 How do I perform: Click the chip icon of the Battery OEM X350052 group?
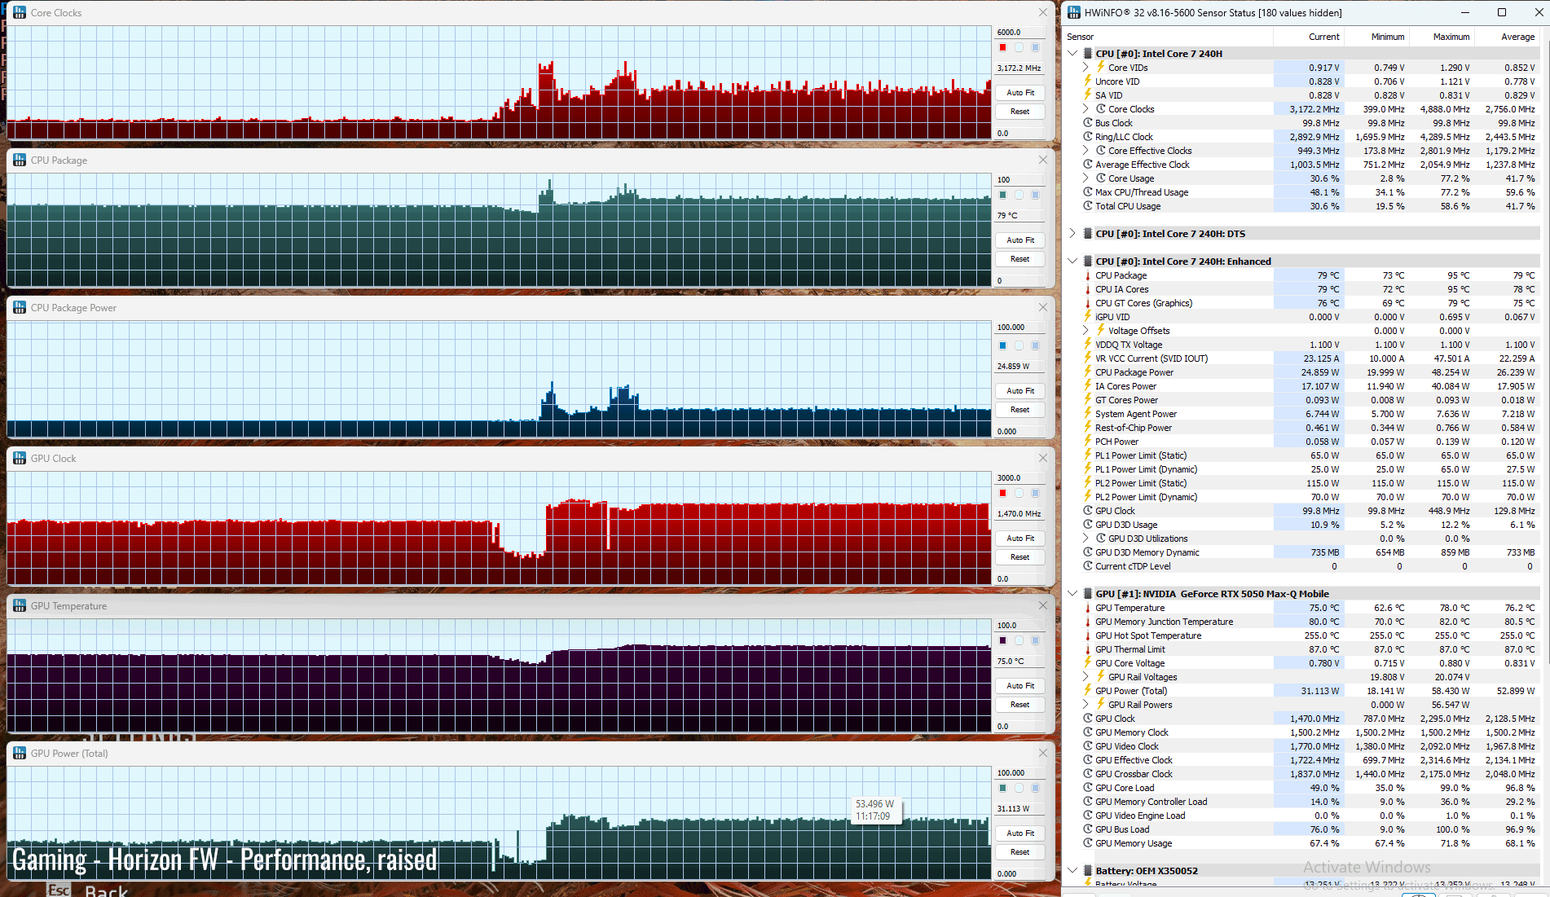pyautogui.click(x=1087, y=870)
